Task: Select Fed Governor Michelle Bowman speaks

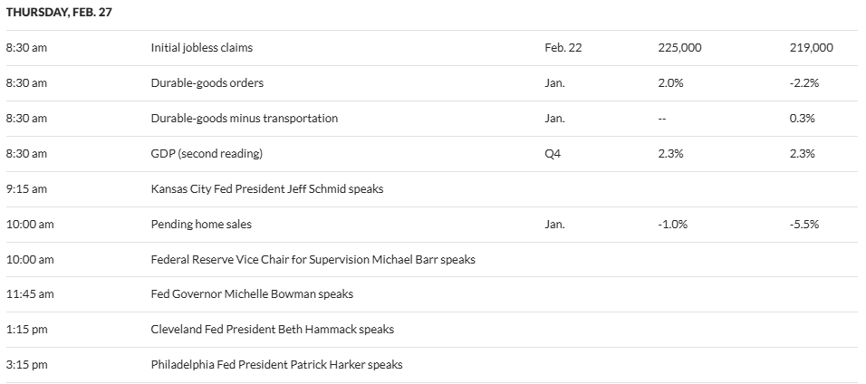Action: tap(252, 294)
